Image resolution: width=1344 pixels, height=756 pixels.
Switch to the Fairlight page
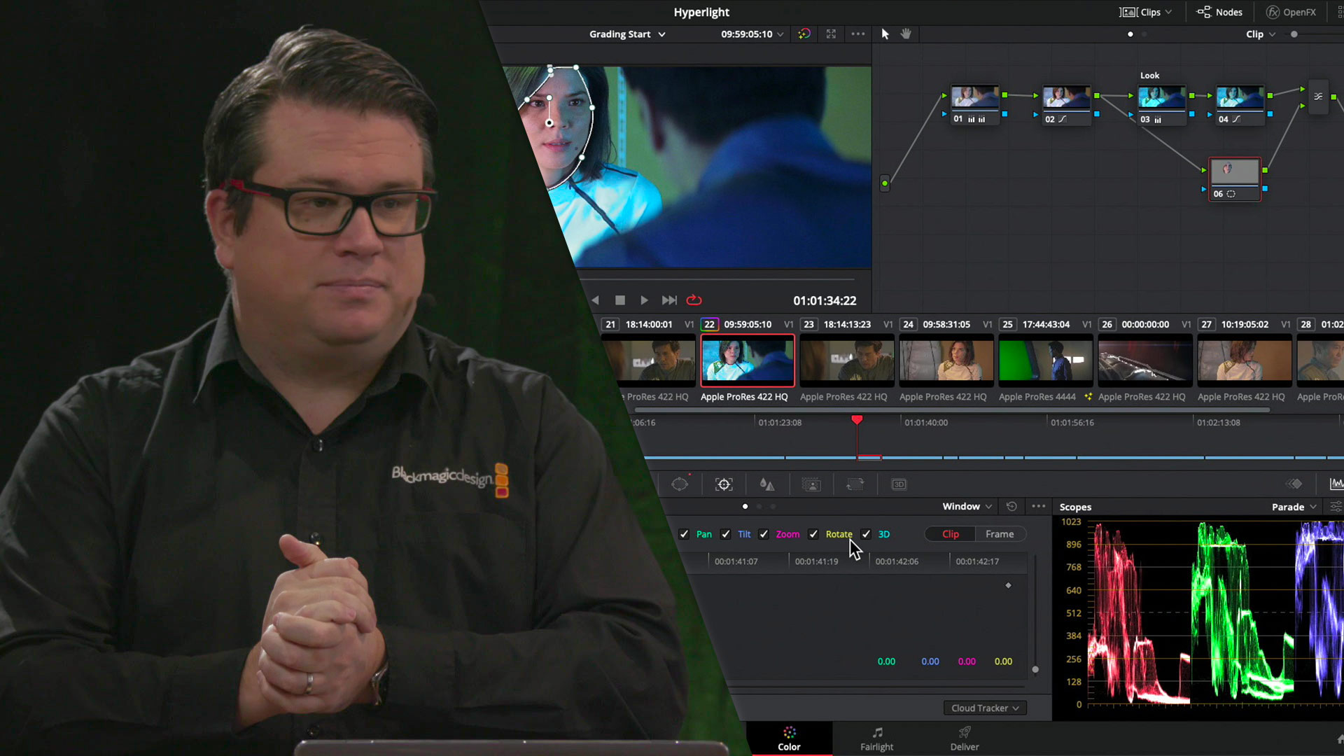pos(876,738)
